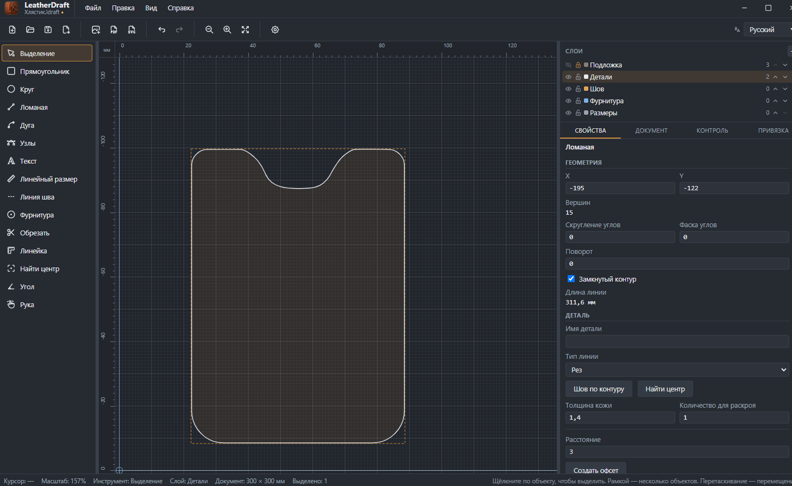792x486 pixels.
Task: Pick the Ломаная polyline tool
Action: (47, 107)
